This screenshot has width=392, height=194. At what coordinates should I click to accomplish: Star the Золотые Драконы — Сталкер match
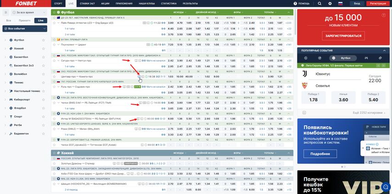[x=54, y=164]
